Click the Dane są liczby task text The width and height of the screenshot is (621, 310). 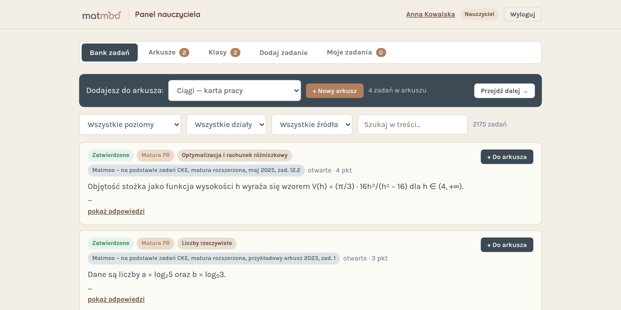click(157, 274)
